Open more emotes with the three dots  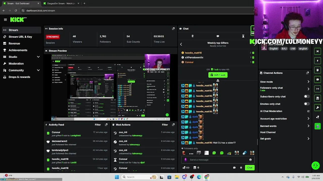191,153
